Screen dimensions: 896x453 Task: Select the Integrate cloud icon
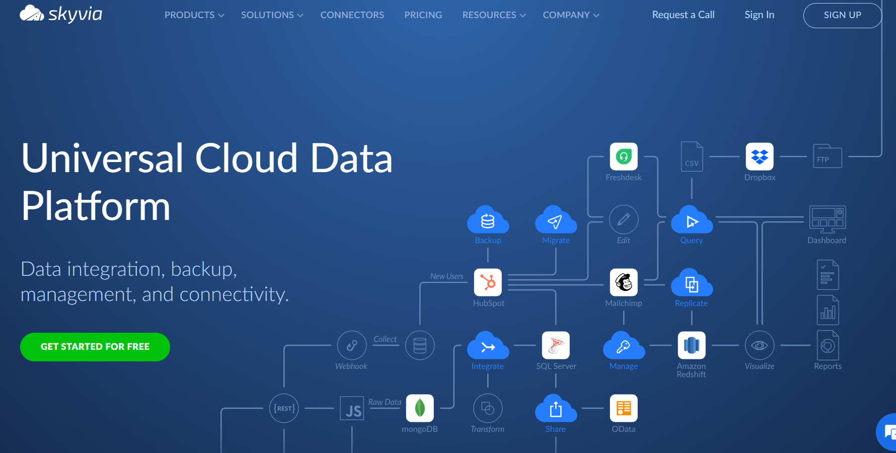488,345
